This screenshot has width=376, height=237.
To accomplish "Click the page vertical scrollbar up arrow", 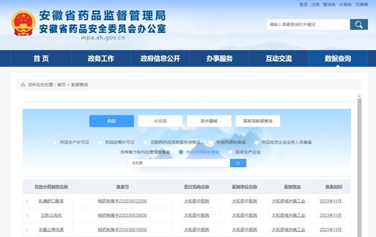I will tap(359, 97).
